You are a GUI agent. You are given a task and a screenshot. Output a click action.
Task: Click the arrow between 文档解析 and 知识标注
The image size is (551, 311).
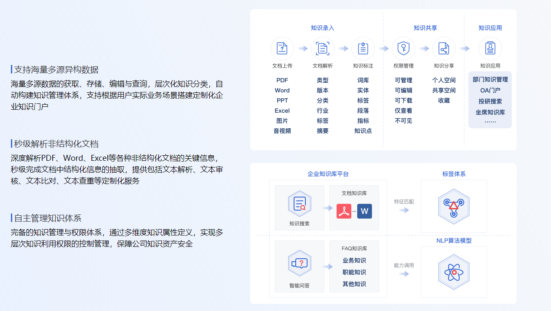point(343,49)
